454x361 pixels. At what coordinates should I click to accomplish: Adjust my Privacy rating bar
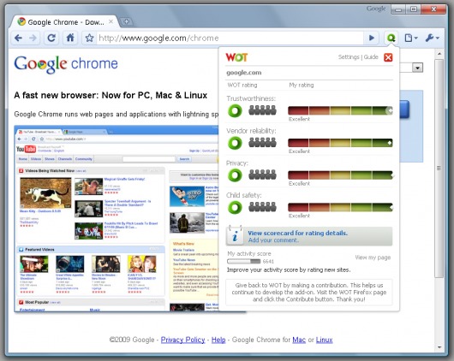[340, 175]
